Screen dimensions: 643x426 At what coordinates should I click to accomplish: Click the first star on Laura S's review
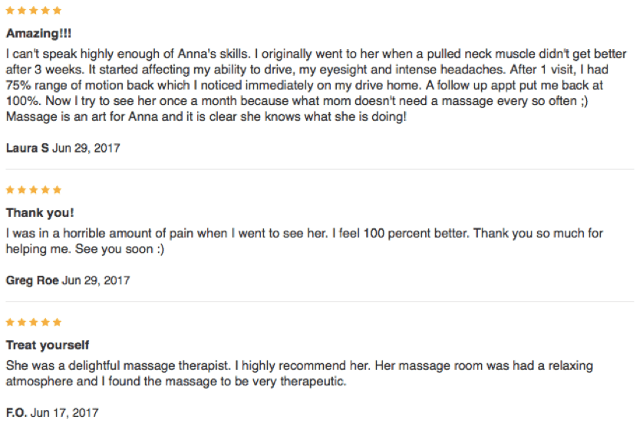9,11
